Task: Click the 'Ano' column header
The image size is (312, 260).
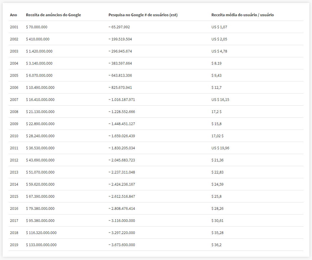Action: point(14,15)
